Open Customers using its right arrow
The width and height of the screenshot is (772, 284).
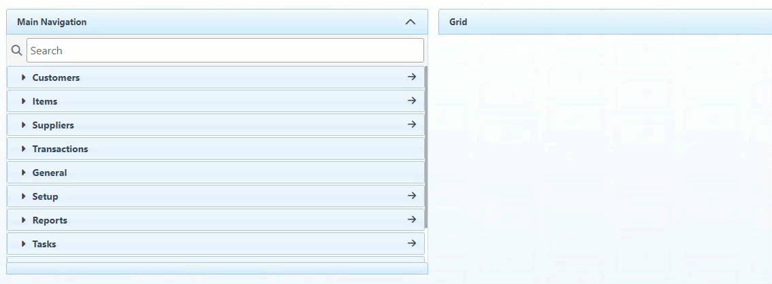click(411, 77)
